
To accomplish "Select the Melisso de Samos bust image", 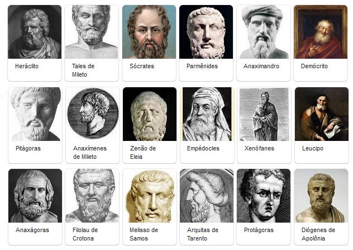I will [150, 196].
